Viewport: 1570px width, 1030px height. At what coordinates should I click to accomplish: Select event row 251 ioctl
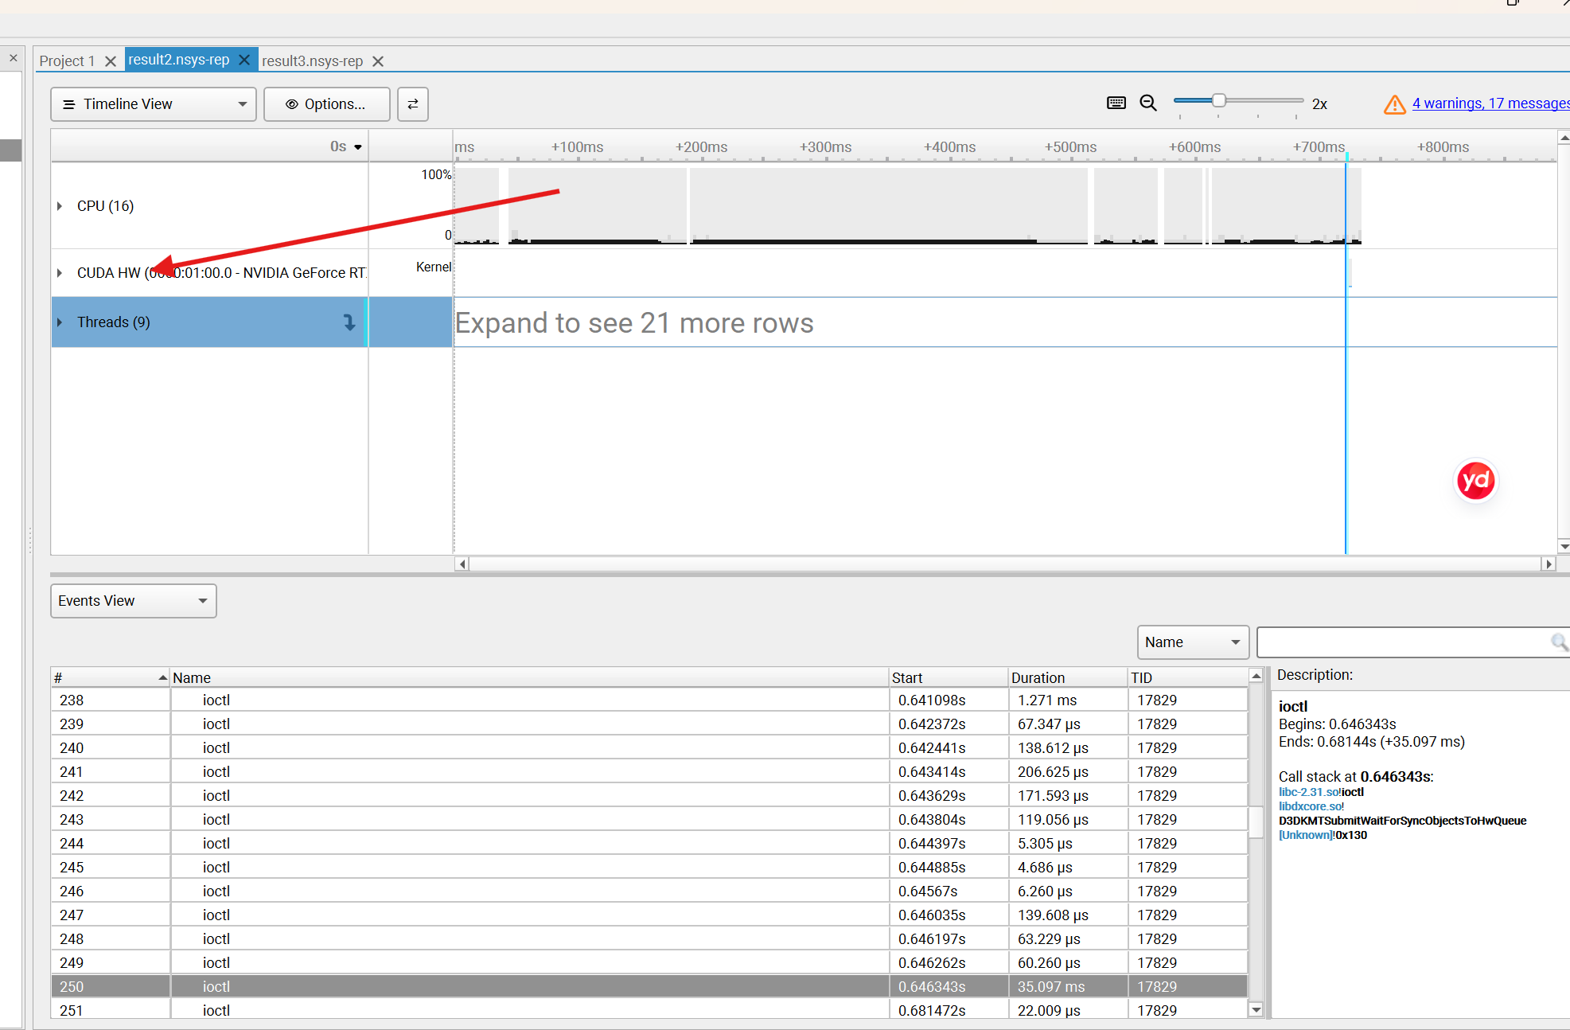point(649,1009)
